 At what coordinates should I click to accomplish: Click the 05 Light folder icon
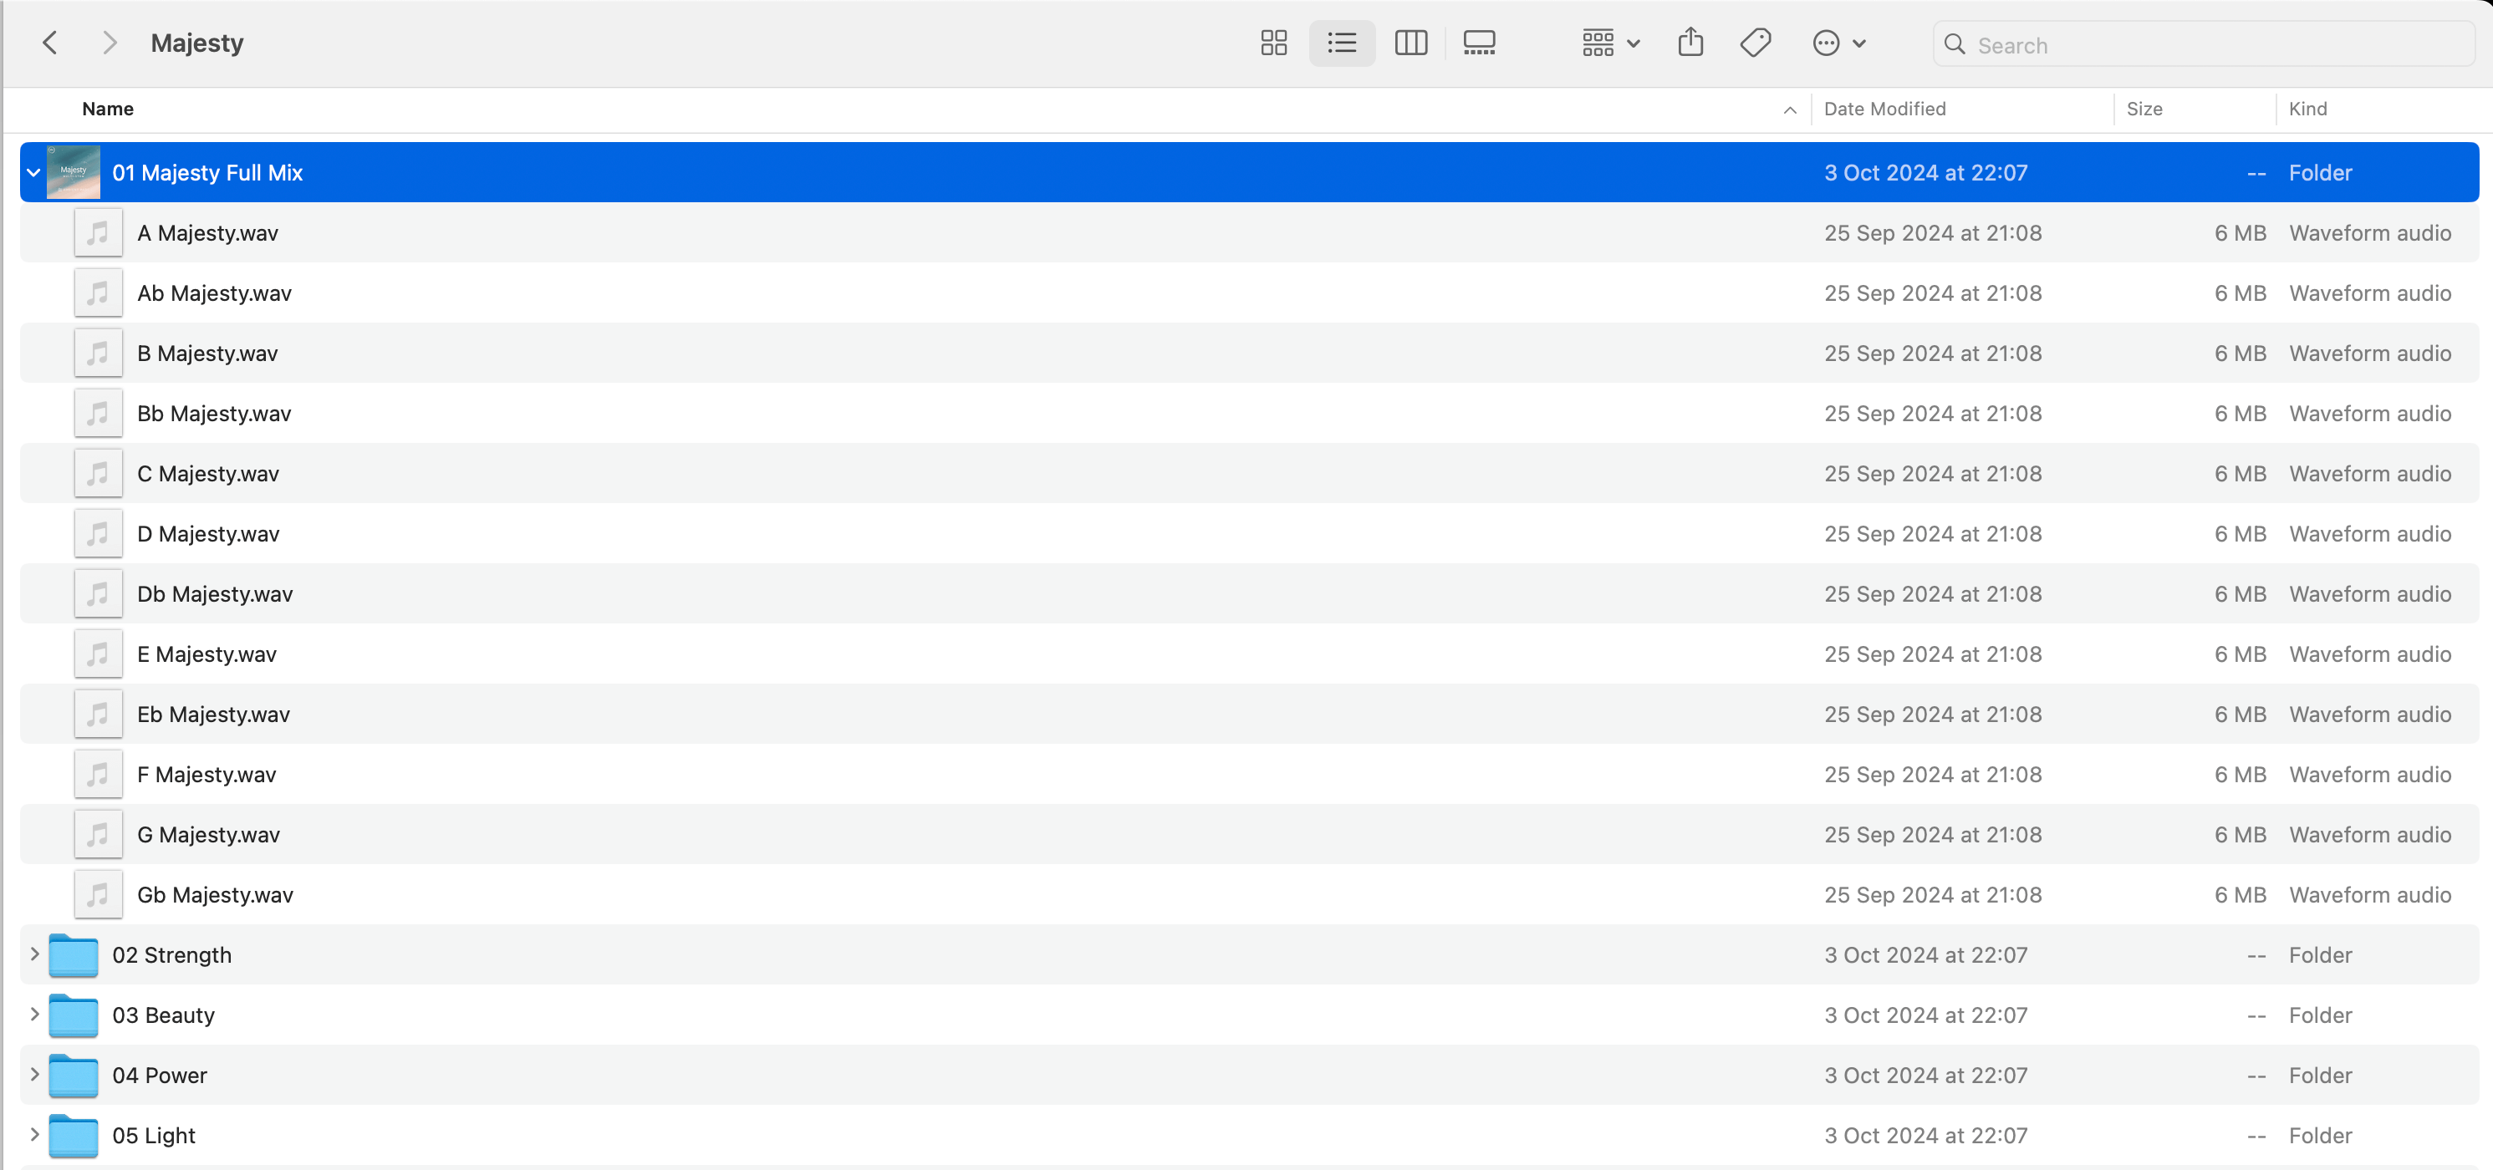click(x=74, y=1135)
